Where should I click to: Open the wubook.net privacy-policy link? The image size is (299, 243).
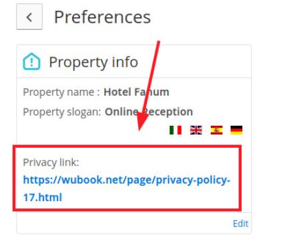click(x=126, y=188)
